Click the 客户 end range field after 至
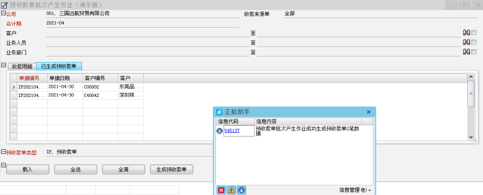This screenshot has width=483, height=195. click(x=359, y=33)
